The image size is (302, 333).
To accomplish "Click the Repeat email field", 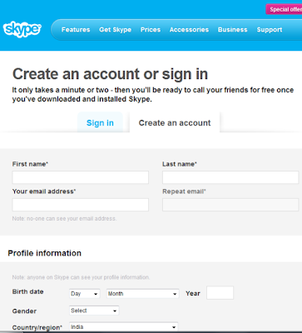I will [x=230, y=205].
